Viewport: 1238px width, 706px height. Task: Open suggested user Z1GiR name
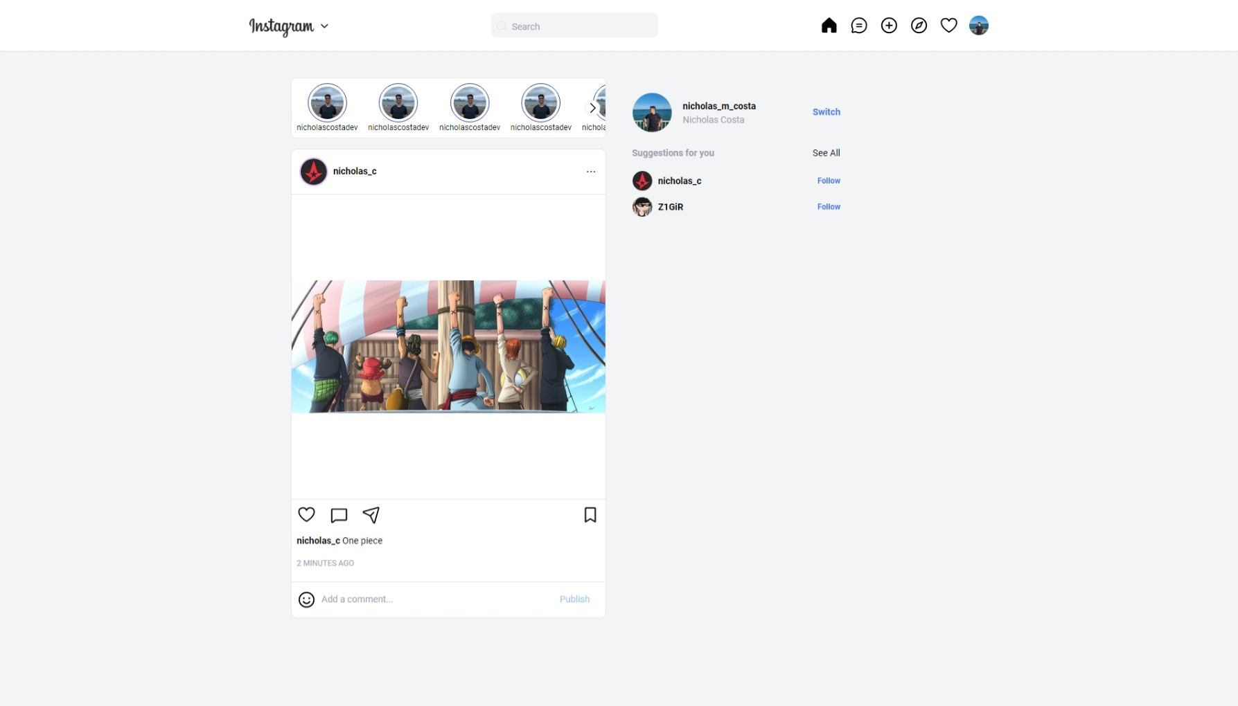pos(671,207)
